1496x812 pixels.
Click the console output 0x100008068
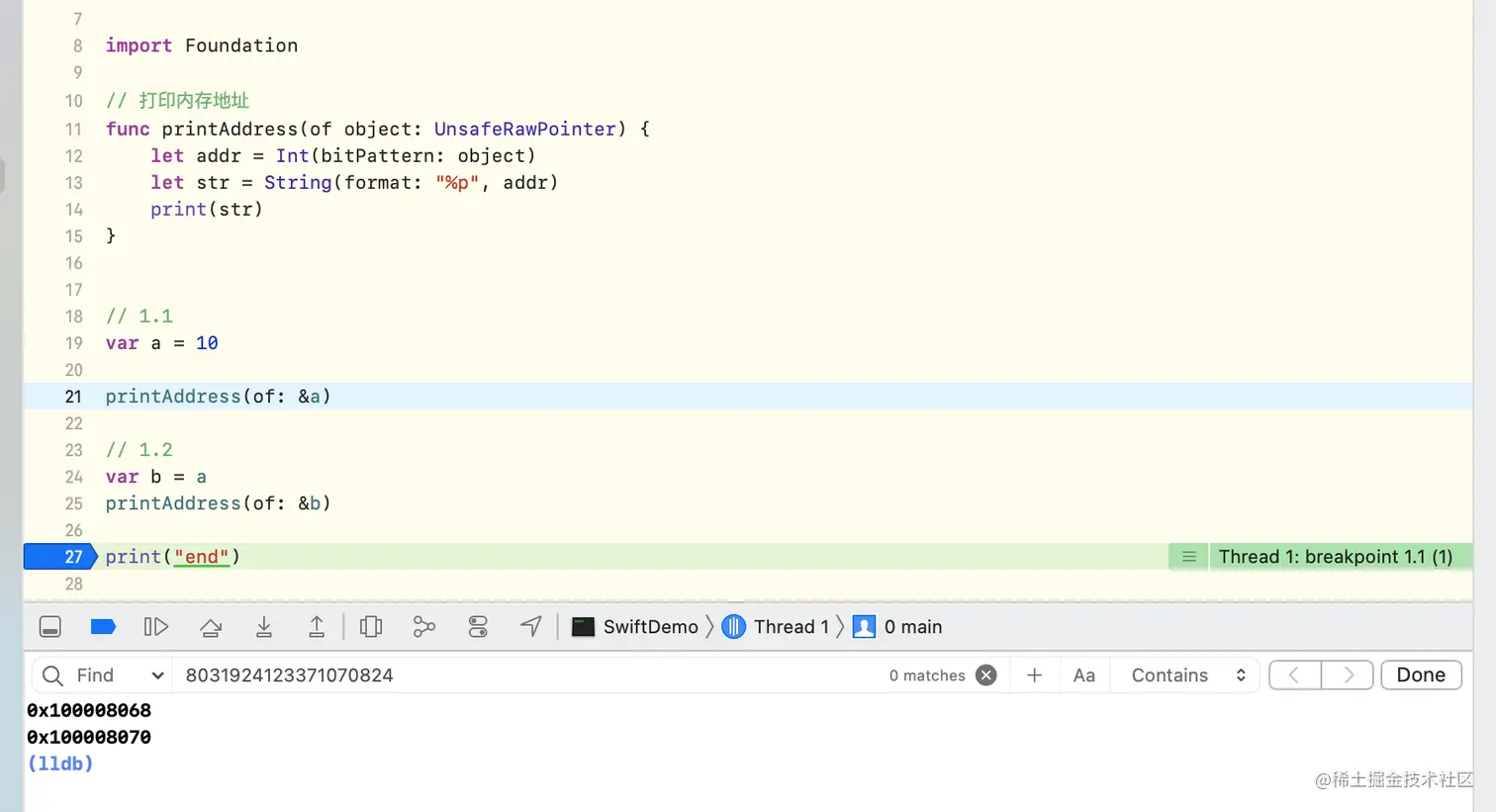click(x=89, y=710)
